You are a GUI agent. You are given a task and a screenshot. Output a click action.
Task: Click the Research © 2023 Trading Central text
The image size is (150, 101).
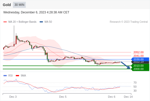(x=129, y=22)
